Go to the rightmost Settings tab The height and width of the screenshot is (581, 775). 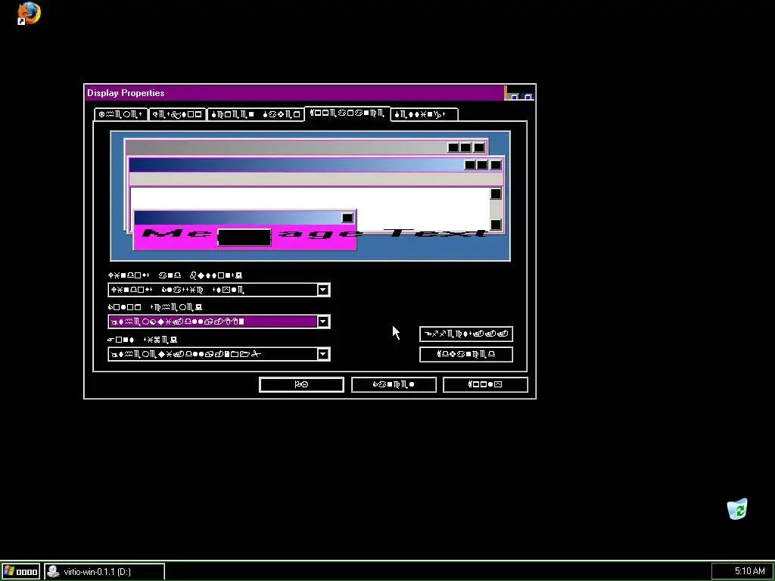click(x=424, y=115)
